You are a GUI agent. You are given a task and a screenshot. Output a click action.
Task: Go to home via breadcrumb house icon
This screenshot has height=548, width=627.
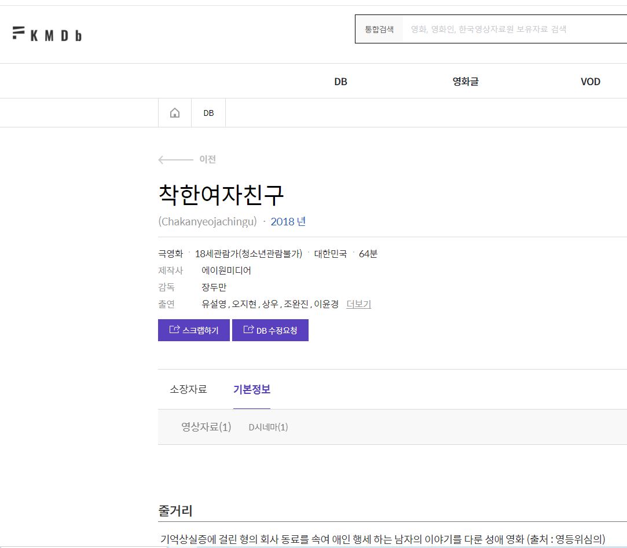pos(175,113)
